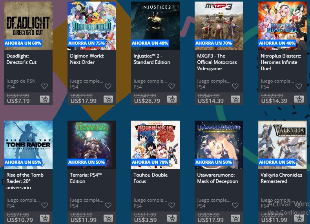The height and width of the screenshot is (224, 310).
Task: Add Rise of the Tomb Raider to cart
Action: point(45,218)
